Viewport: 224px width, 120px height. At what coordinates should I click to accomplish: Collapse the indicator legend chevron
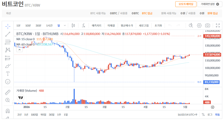(x=19, y=50)
